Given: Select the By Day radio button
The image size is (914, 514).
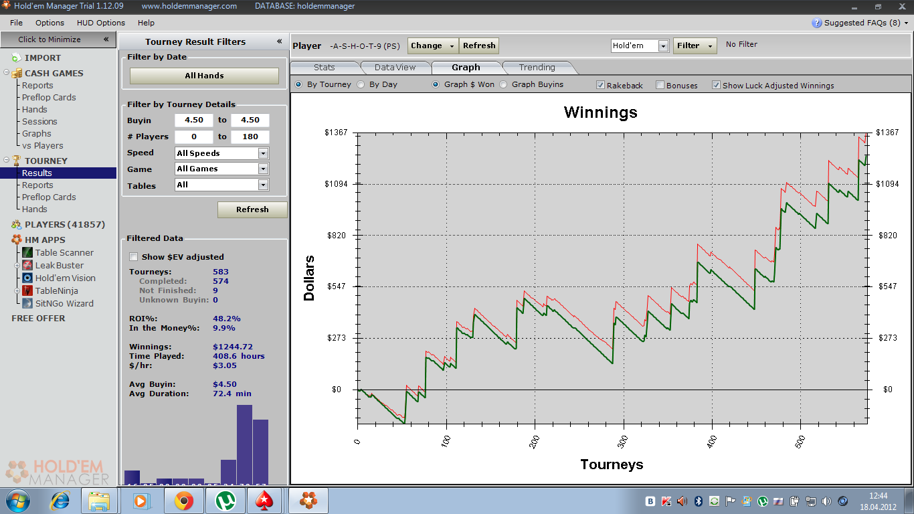Looking at the screenshot, I should pos(361,84).
